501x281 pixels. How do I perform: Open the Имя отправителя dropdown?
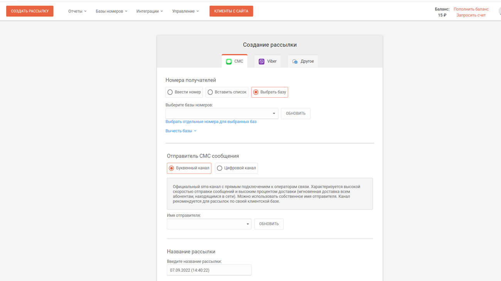pos(209,224)
